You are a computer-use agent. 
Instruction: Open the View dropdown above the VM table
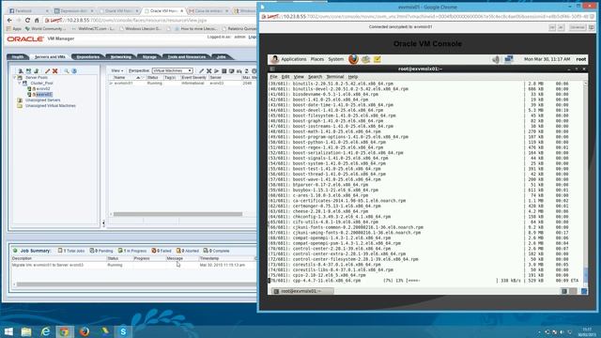click(116, 71)
